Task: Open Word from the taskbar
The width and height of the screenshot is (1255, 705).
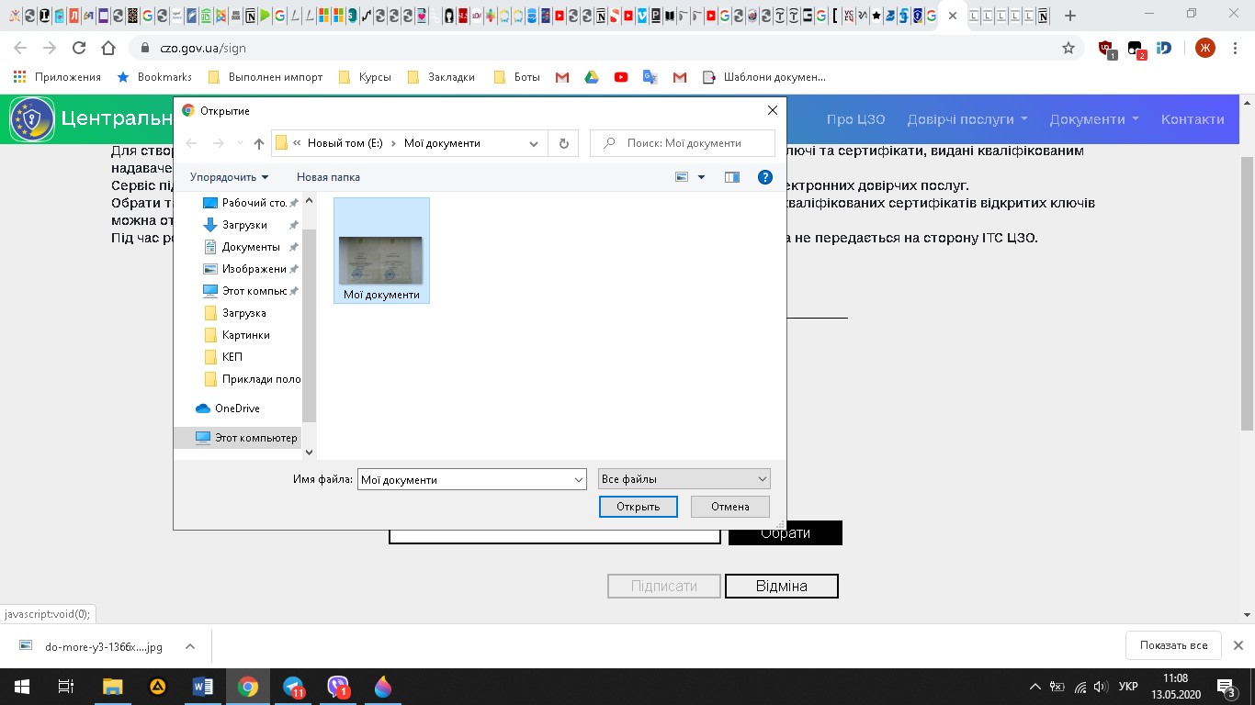Action: click(x=203, y=687)
